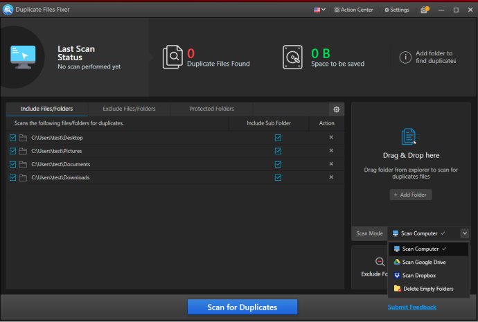Uncheck the Pictures folder checkbox

coord(12,151)
